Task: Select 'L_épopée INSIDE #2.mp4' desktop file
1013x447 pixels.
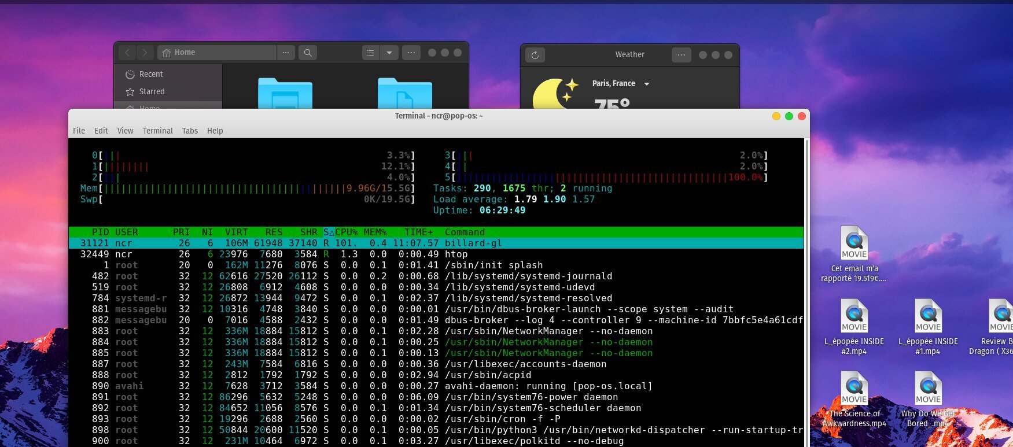Action: tap(854, 316)
